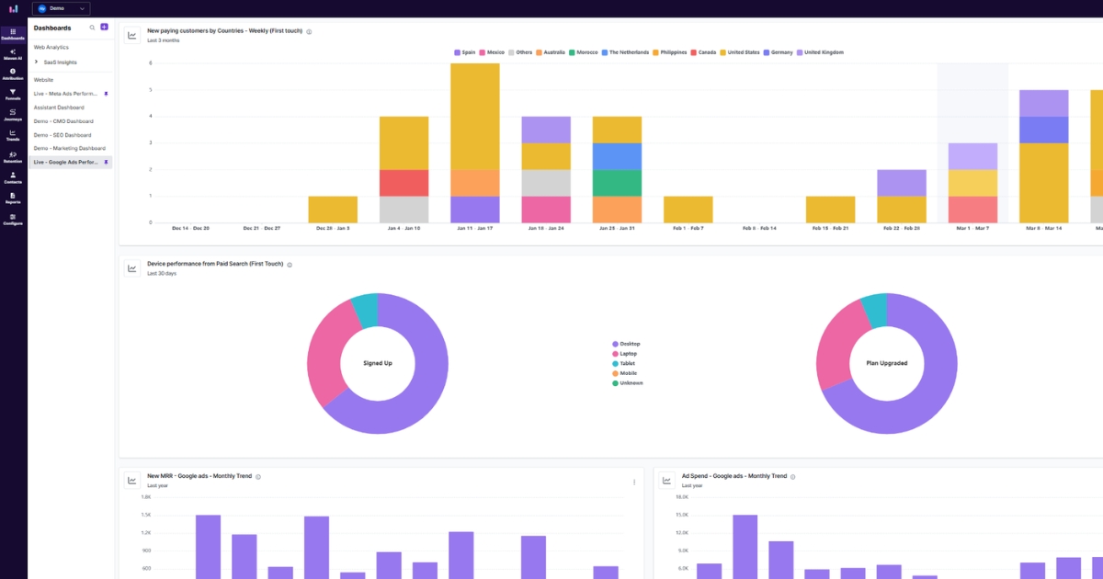1103x579 pixels.
Task: Toggle Mobile in device legend
Action: pos(625,373)
